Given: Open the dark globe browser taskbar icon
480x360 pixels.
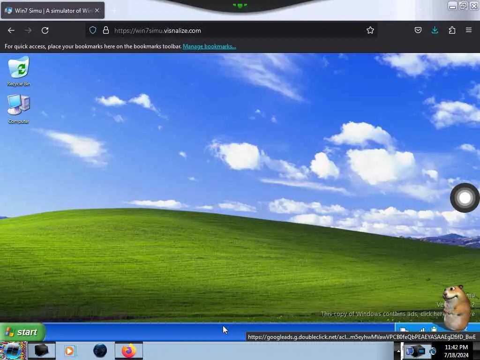Looking at the screenshot, I should [100, 351].
